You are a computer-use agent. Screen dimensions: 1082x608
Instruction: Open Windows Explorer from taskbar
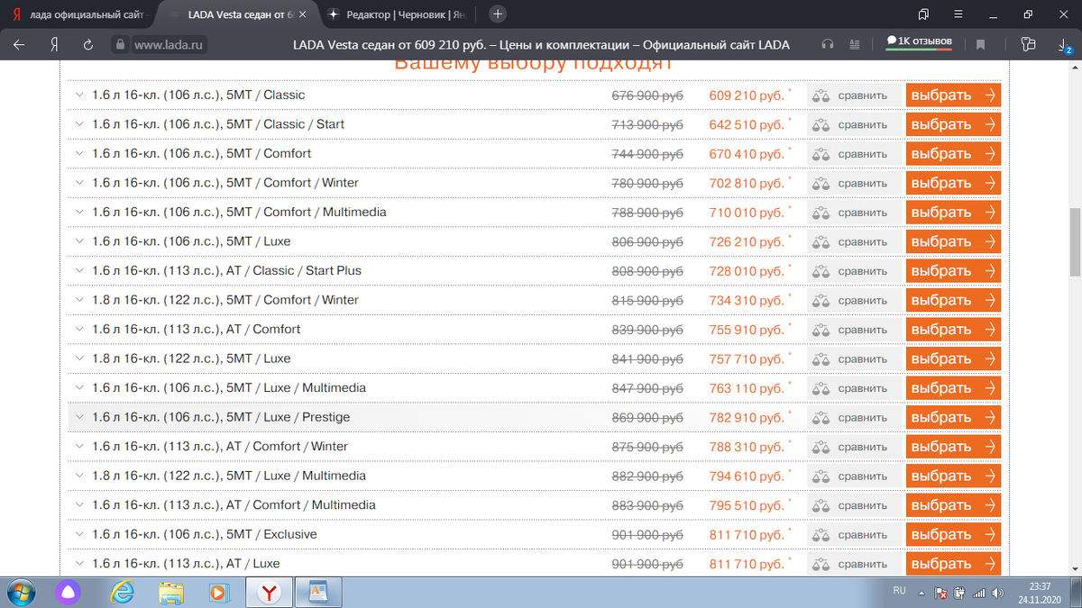coord(170,592)
